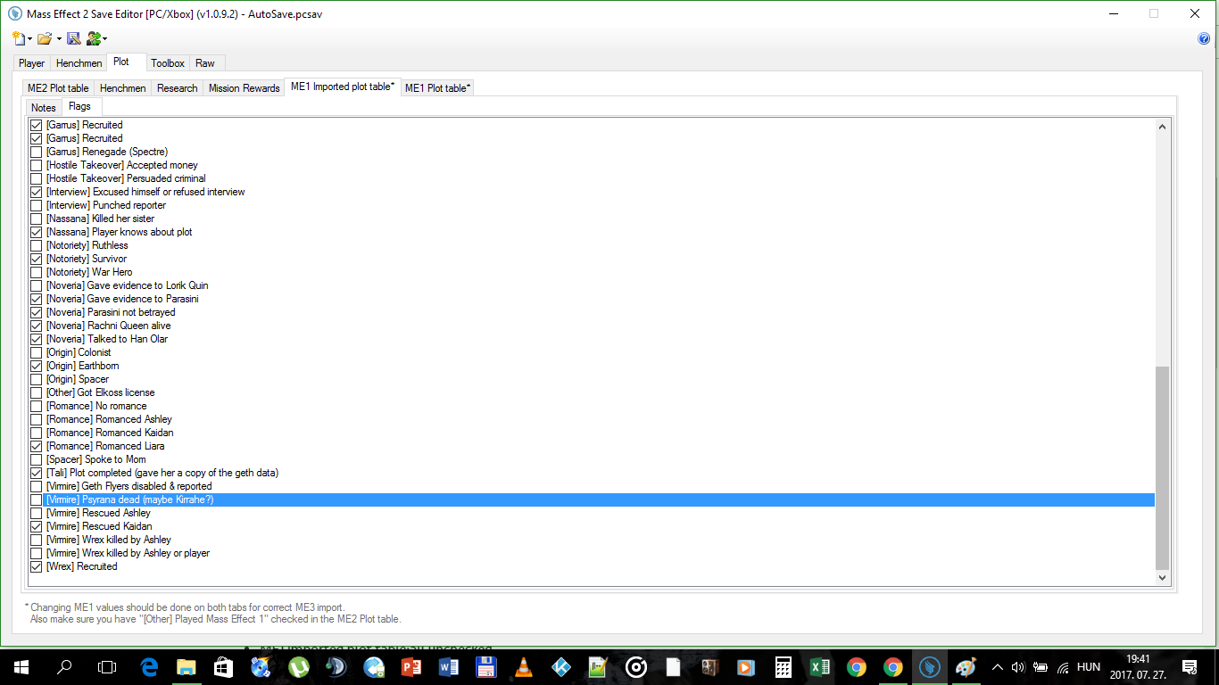Open the Windows Store taskbar icon
This screenshot has height=685, width=1219.
(x=223, y=667)
